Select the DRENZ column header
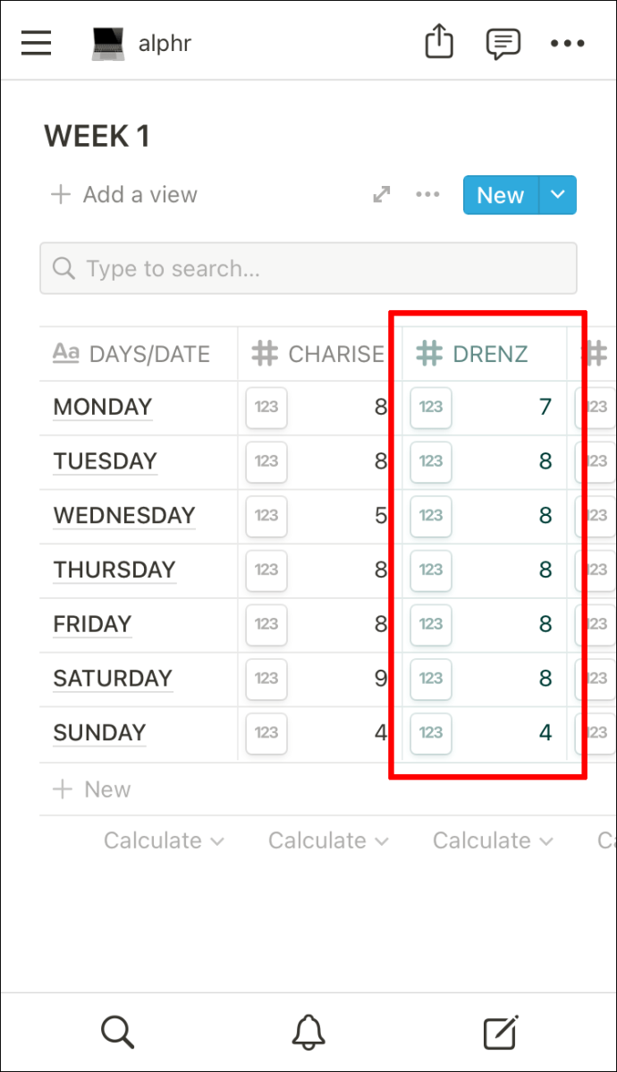 [x=485, y=354]
